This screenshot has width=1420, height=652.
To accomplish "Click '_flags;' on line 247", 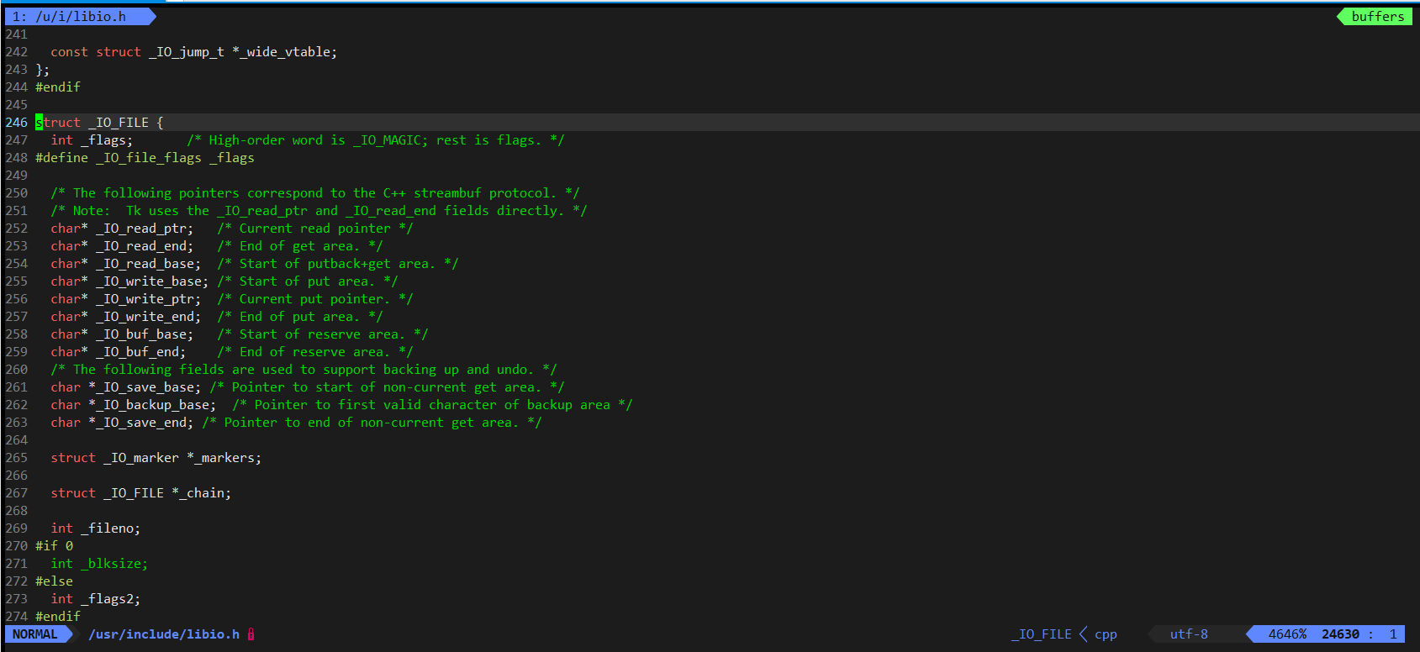I will 107,140.
